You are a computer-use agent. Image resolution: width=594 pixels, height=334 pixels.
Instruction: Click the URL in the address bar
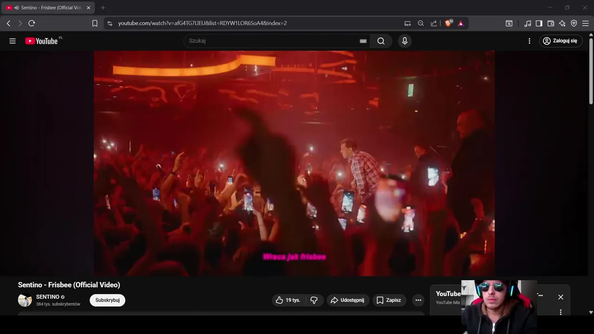tap(202, 23)
